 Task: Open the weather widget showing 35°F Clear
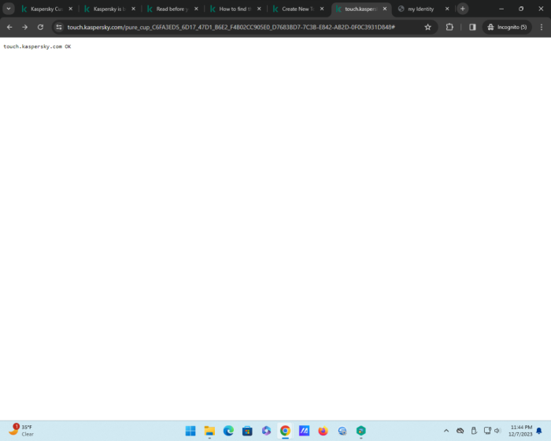(22, 431)
